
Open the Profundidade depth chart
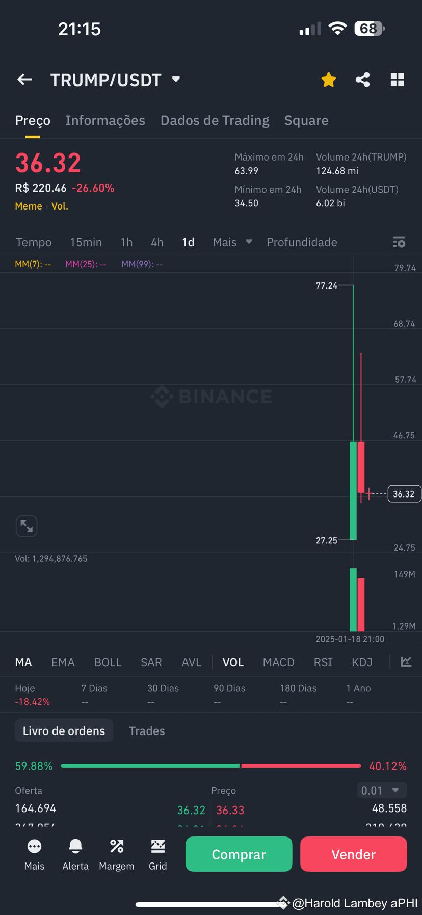[302, 242]
